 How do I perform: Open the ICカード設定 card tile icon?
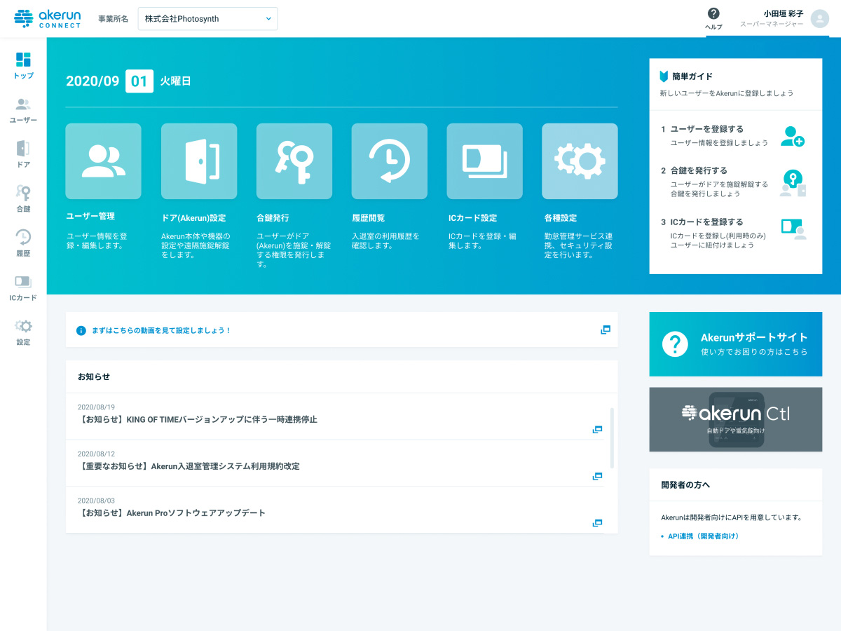pyautogui.click(x=485, y=161)
